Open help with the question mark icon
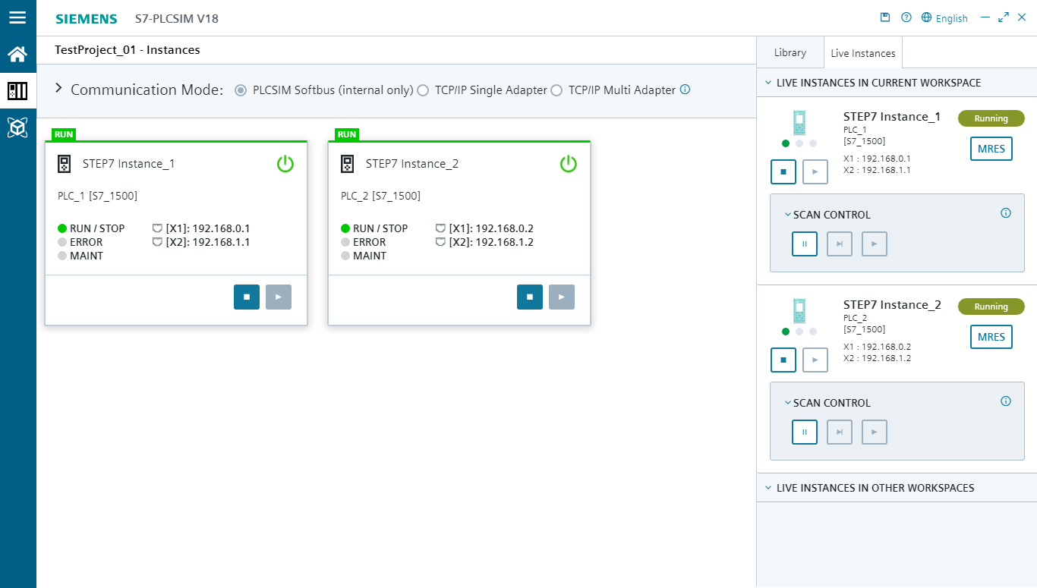The width and height of the screenshot is (1037, 588). coord(906,17)
